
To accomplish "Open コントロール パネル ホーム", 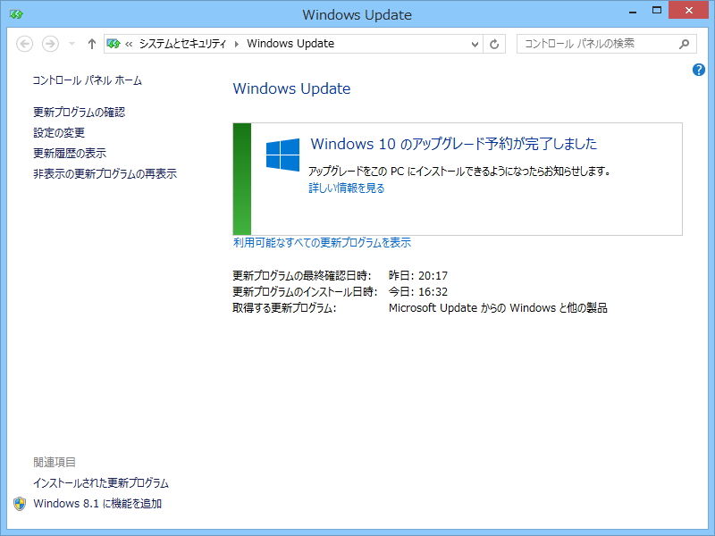I will (x=87, y=80).
